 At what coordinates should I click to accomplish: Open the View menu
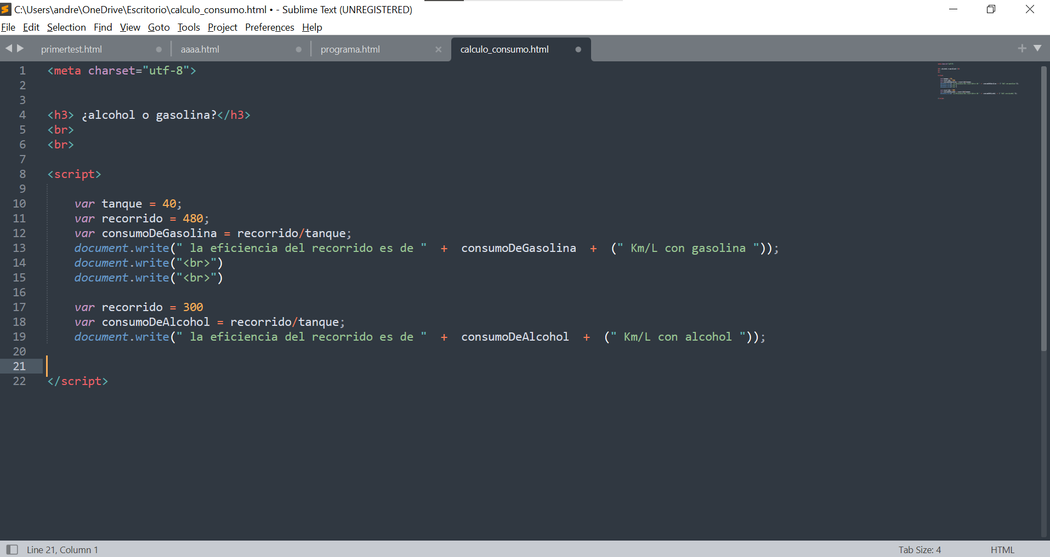130,27
